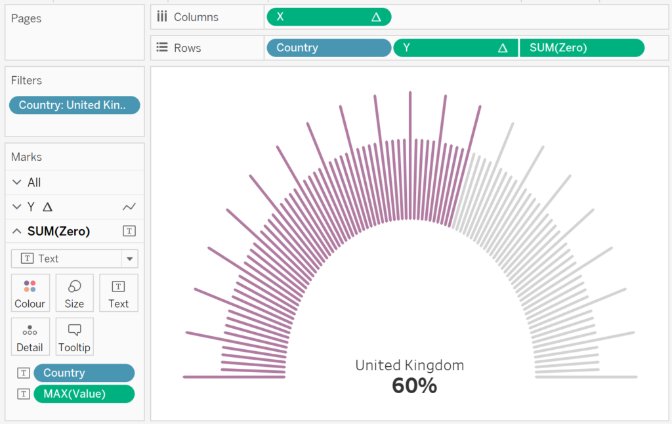Click the delta icon on X pill
Screen dimensions: 672x424
click(376, 17)
